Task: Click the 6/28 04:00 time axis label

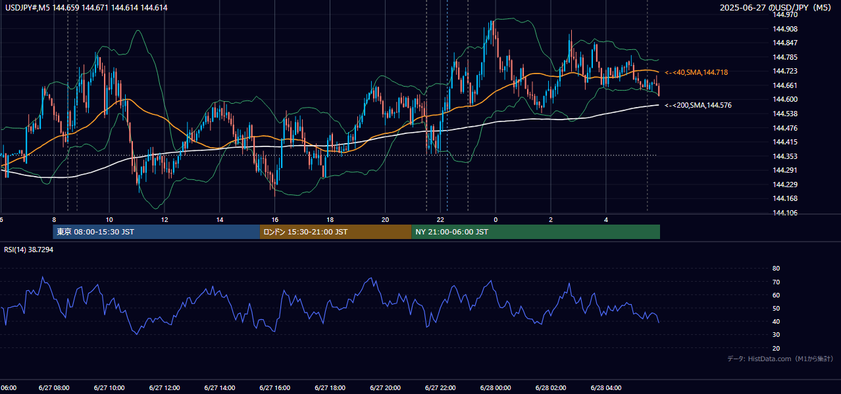Action: [x=606, y=388]
